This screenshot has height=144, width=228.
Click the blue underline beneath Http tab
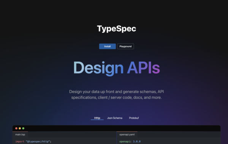point(97,120)
